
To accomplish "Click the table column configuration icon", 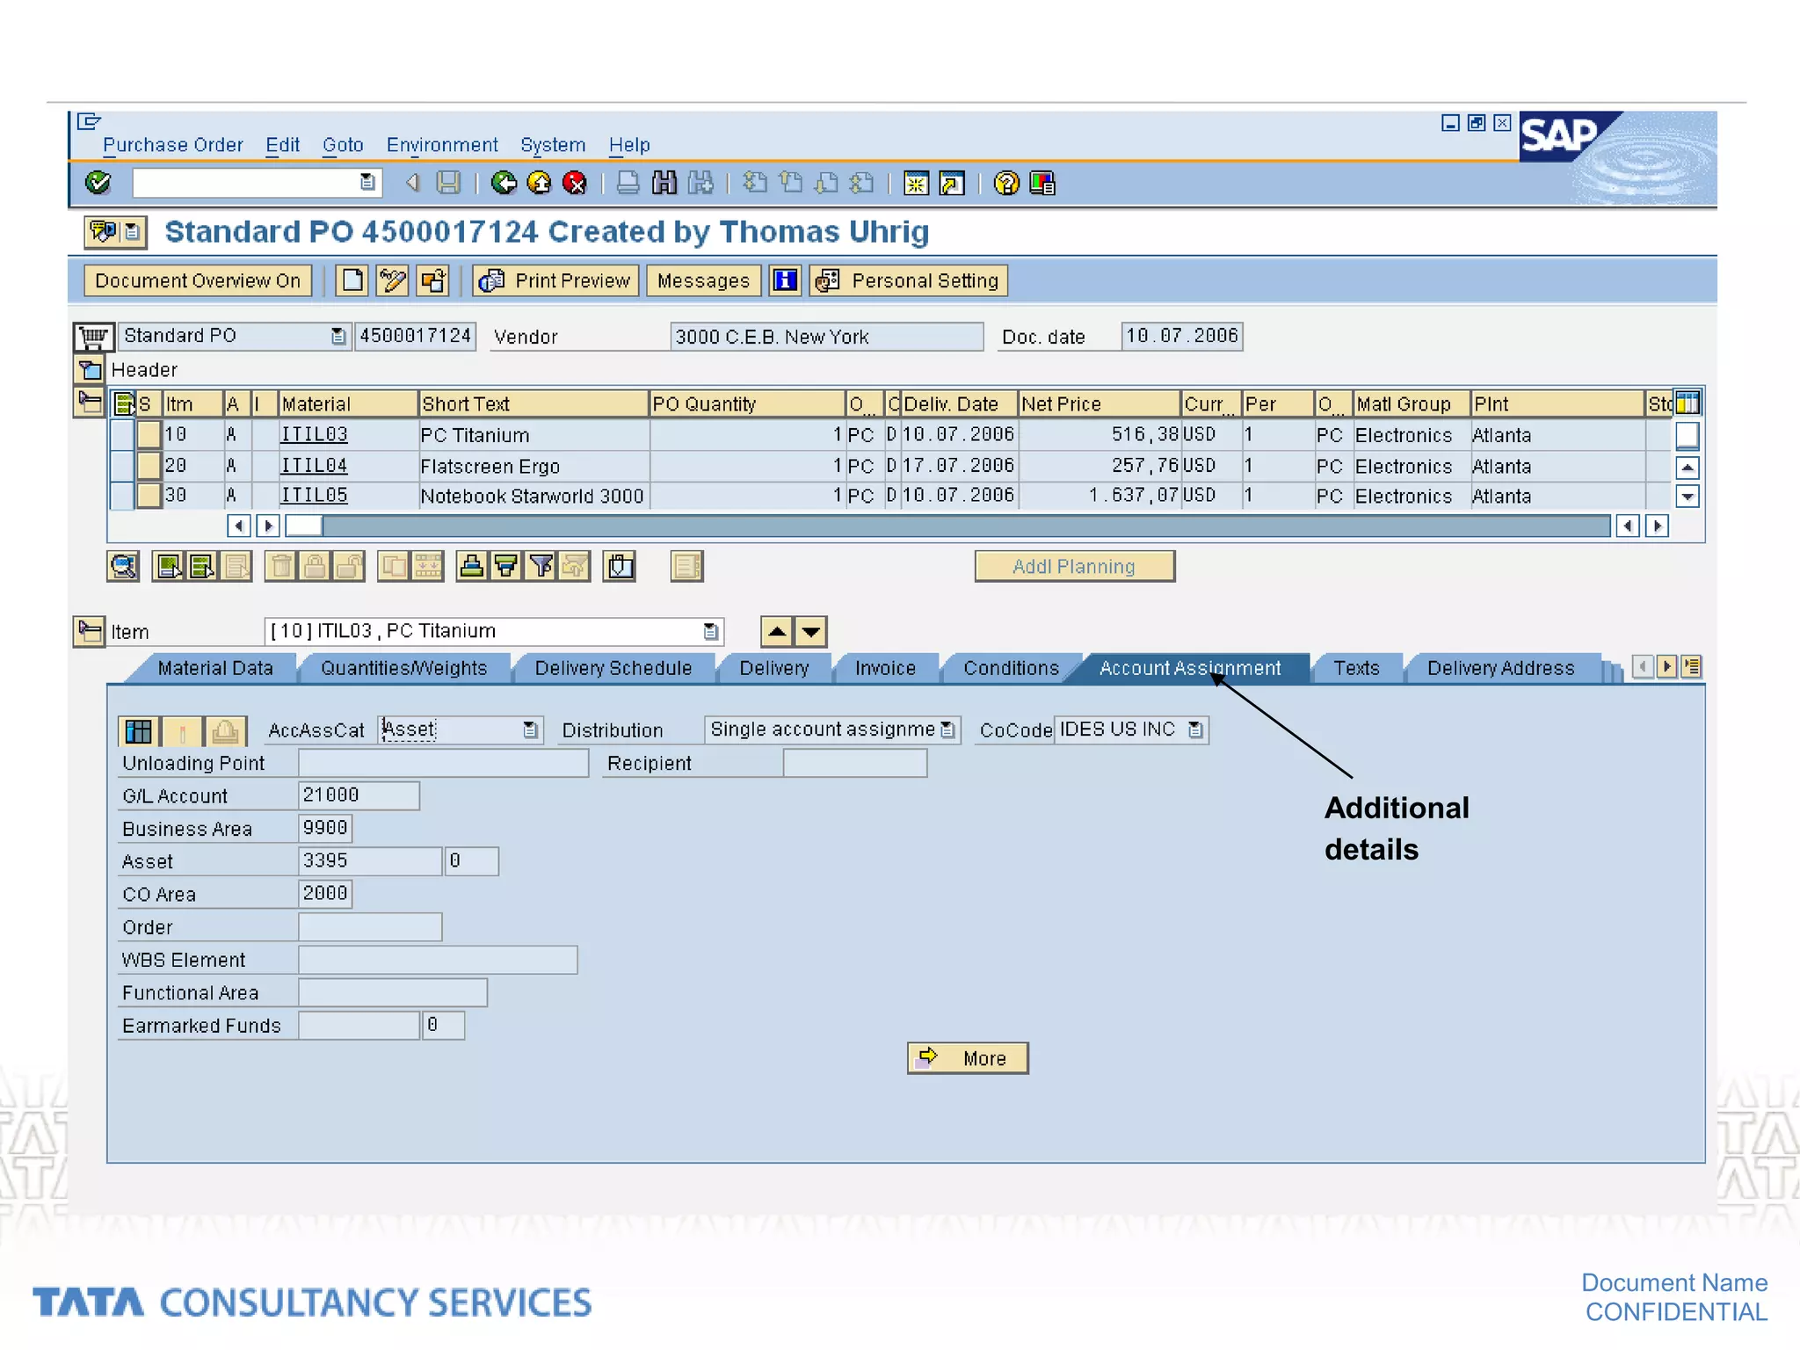I will point(1687,403).
